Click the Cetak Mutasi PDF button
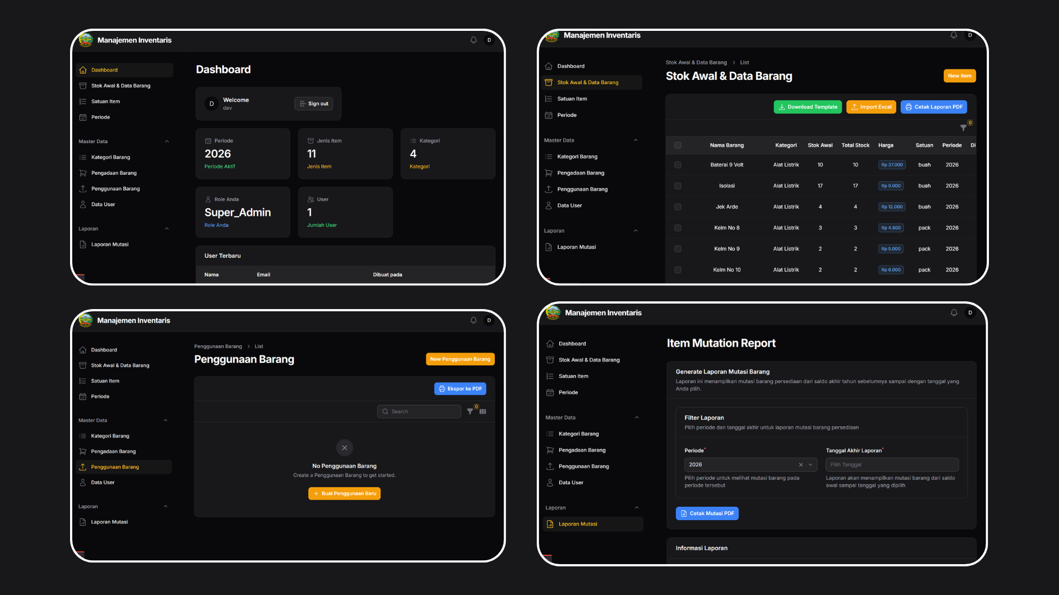The height and width of the screenshot is (595, 1059). (x=707, y=513)
